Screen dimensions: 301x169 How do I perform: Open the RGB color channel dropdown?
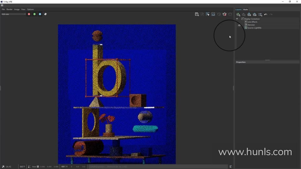click(x=13, y=14)
